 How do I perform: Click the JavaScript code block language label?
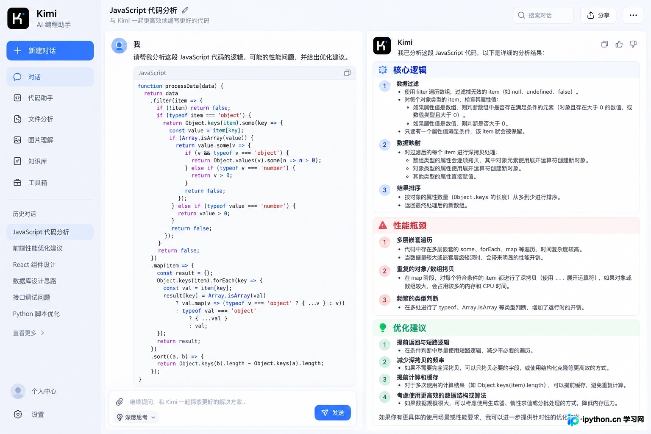tap(152, 73)
